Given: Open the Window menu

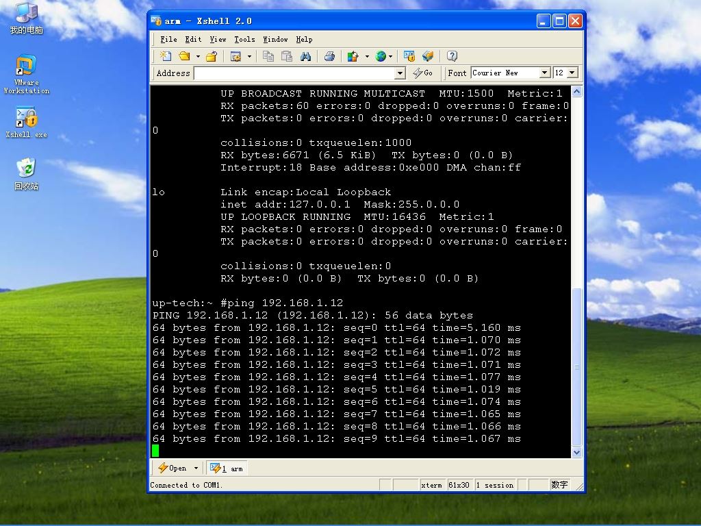Looking at the screenshot, I should pos(275,39).
